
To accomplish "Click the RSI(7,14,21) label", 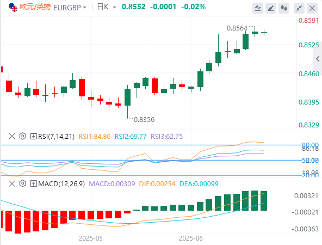I will pyautogui.click(x=56, y=137).
